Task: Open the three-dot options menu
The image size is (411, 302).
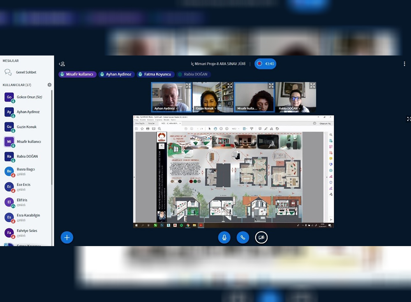Action: click(x=404, y=64)
